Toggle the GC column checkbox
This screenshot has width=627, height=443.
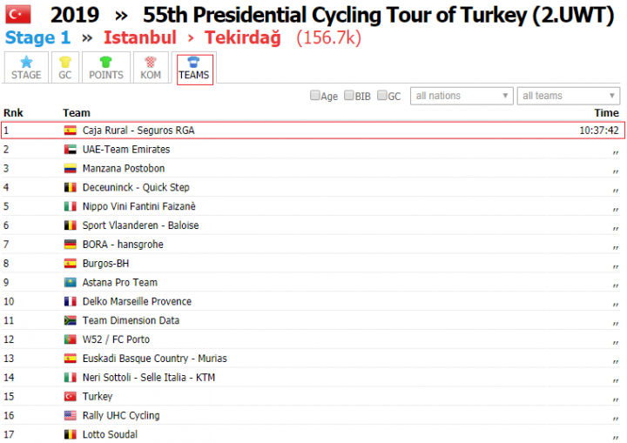(x=382, y=95)
